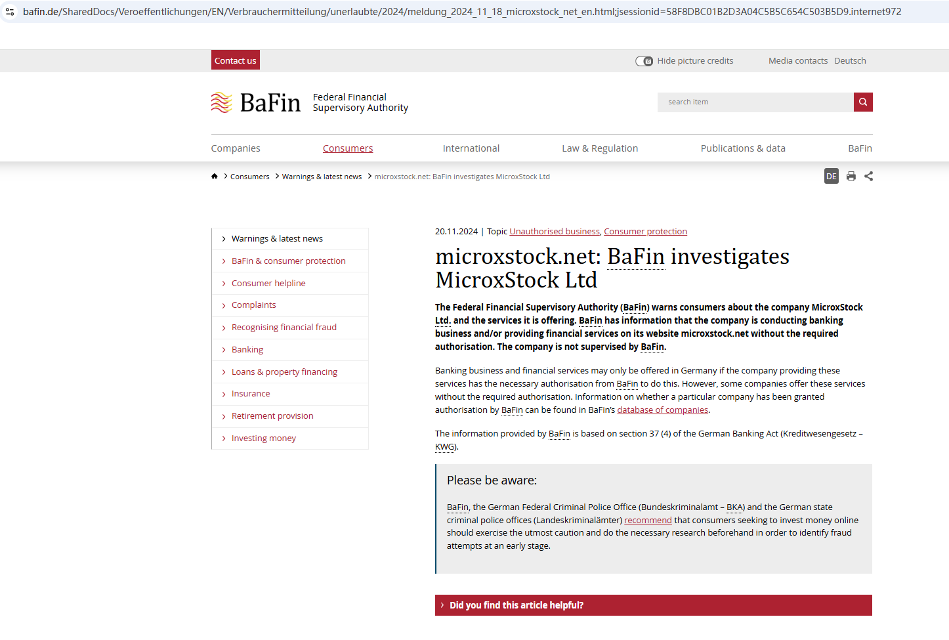
Task: Click the 'Please be aware:' heading
Action: [492, 480]
